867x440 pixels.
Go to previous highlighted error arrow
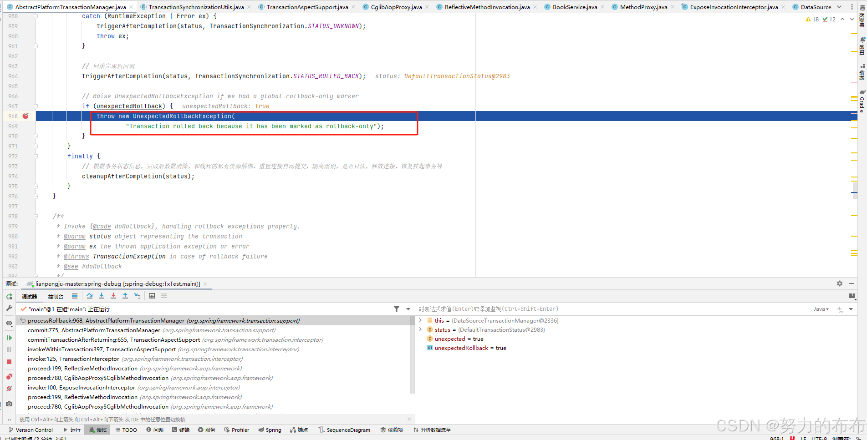point(842,19)
